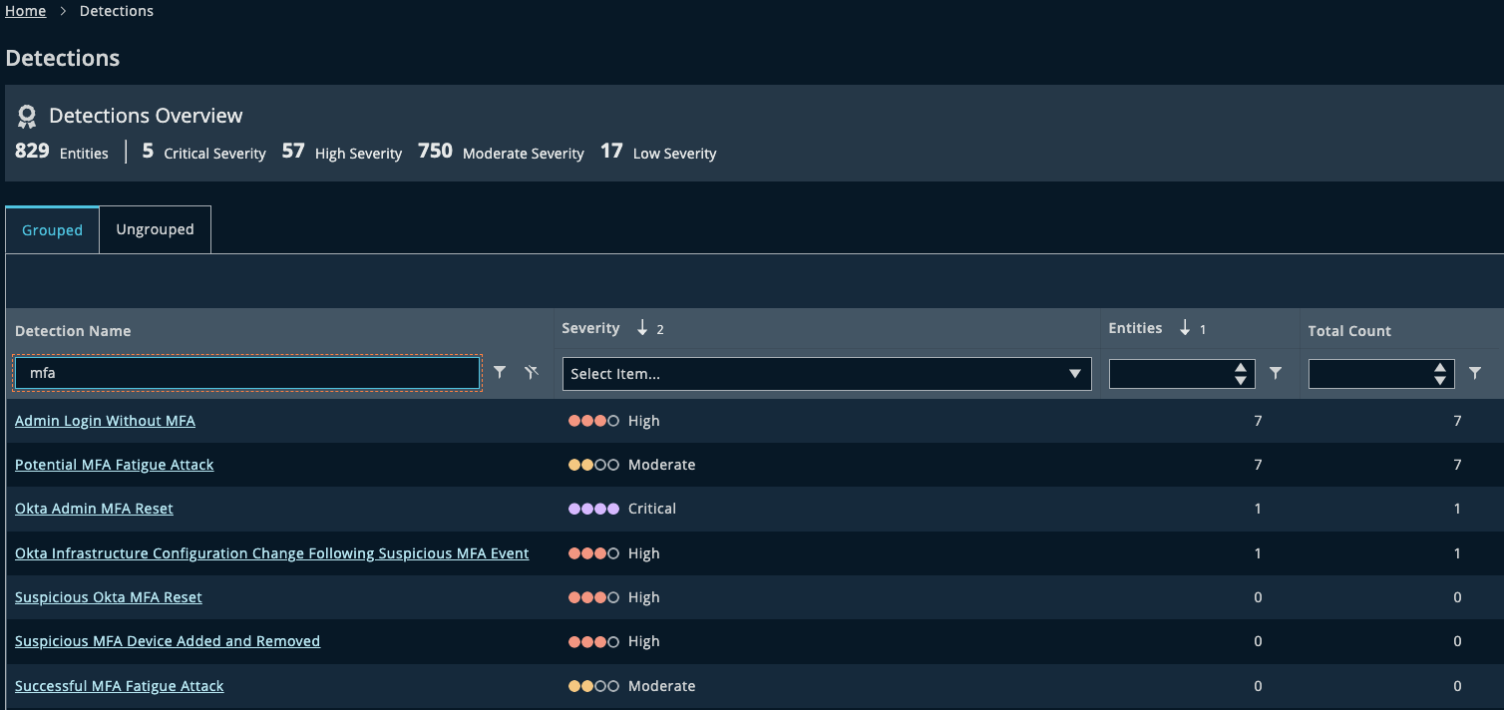Go to Home in the breadcrumb
Screen dimensions: 1504x710
pyautogui.click(x=26, y=11)
